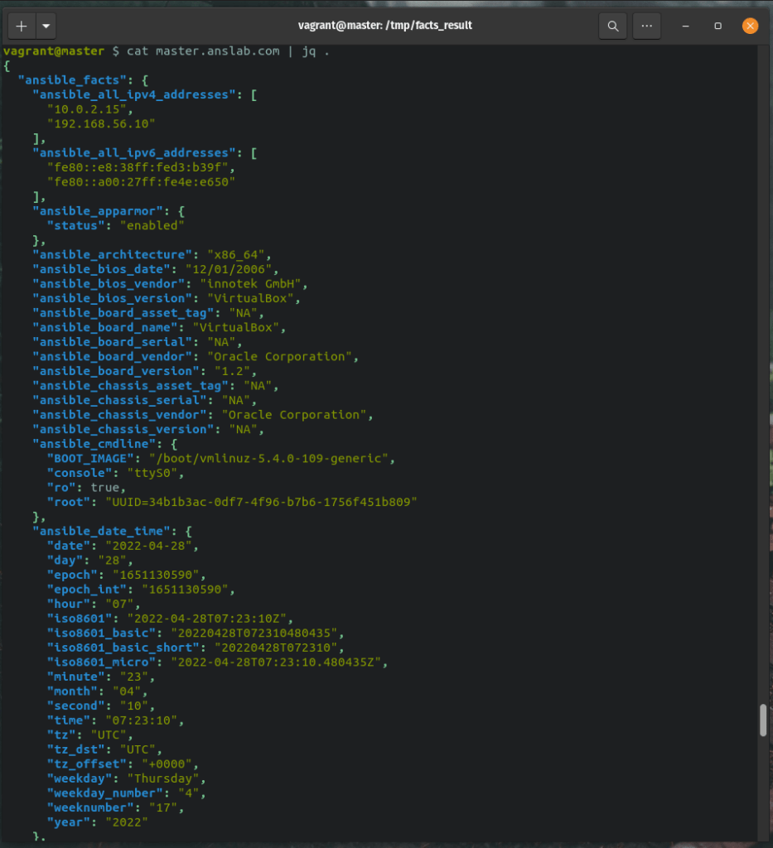Minimize the terminal window
This screenshot has width=773, height=848.
tap(685, 26)
